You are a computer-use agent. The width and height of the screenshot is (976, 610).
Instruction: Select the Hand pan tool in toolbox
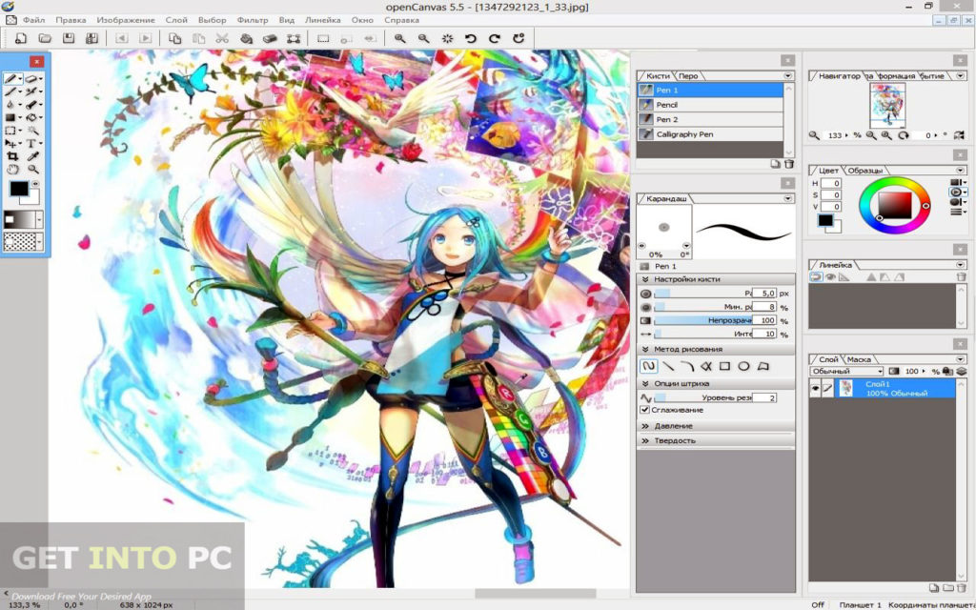coord(11,170)
